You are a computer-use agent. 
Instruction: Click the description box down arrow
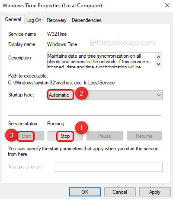coord(159,64)
